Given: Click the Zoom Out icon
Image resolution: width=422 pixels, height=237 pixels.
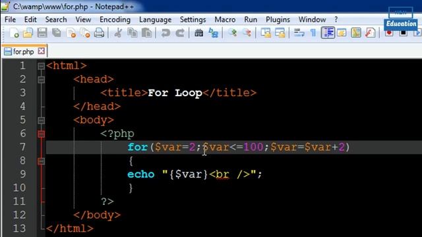Looking at the screenshot, I should tap(247, 33).
